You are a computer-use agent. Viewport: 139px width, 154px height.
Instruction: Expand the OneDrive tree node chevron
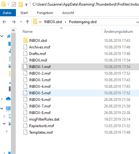point(2,99)
